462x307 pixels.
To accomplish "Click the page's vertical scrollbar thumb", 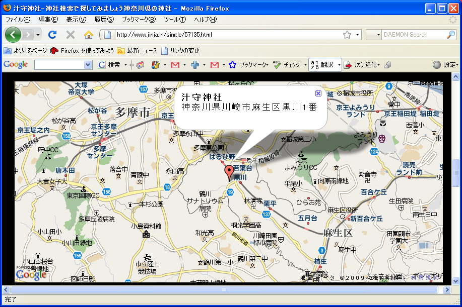I will pos(455,173).
